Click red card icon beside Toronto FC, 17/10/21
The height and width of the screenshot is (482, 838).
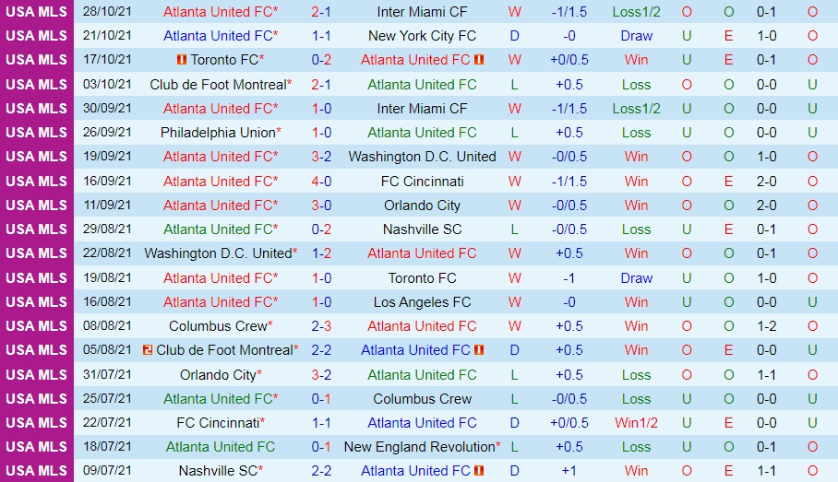tap(182, 60)
